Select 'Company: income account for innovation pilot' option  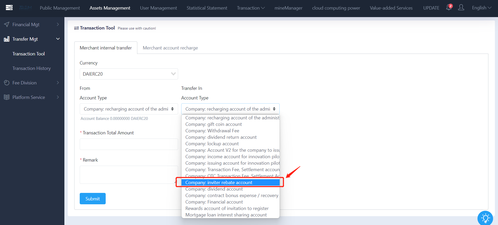(x=231, y=157)
